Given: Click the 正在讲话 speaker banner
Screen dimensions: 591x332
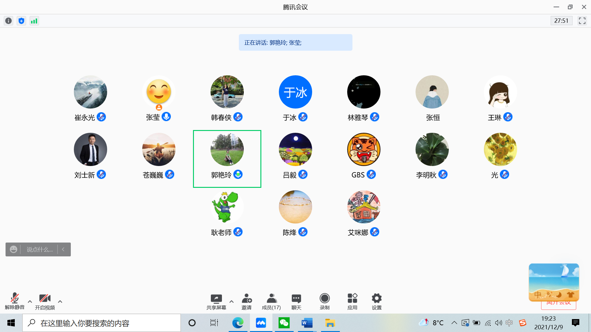Looking at the screenshot, I should [x=295, y=42].
